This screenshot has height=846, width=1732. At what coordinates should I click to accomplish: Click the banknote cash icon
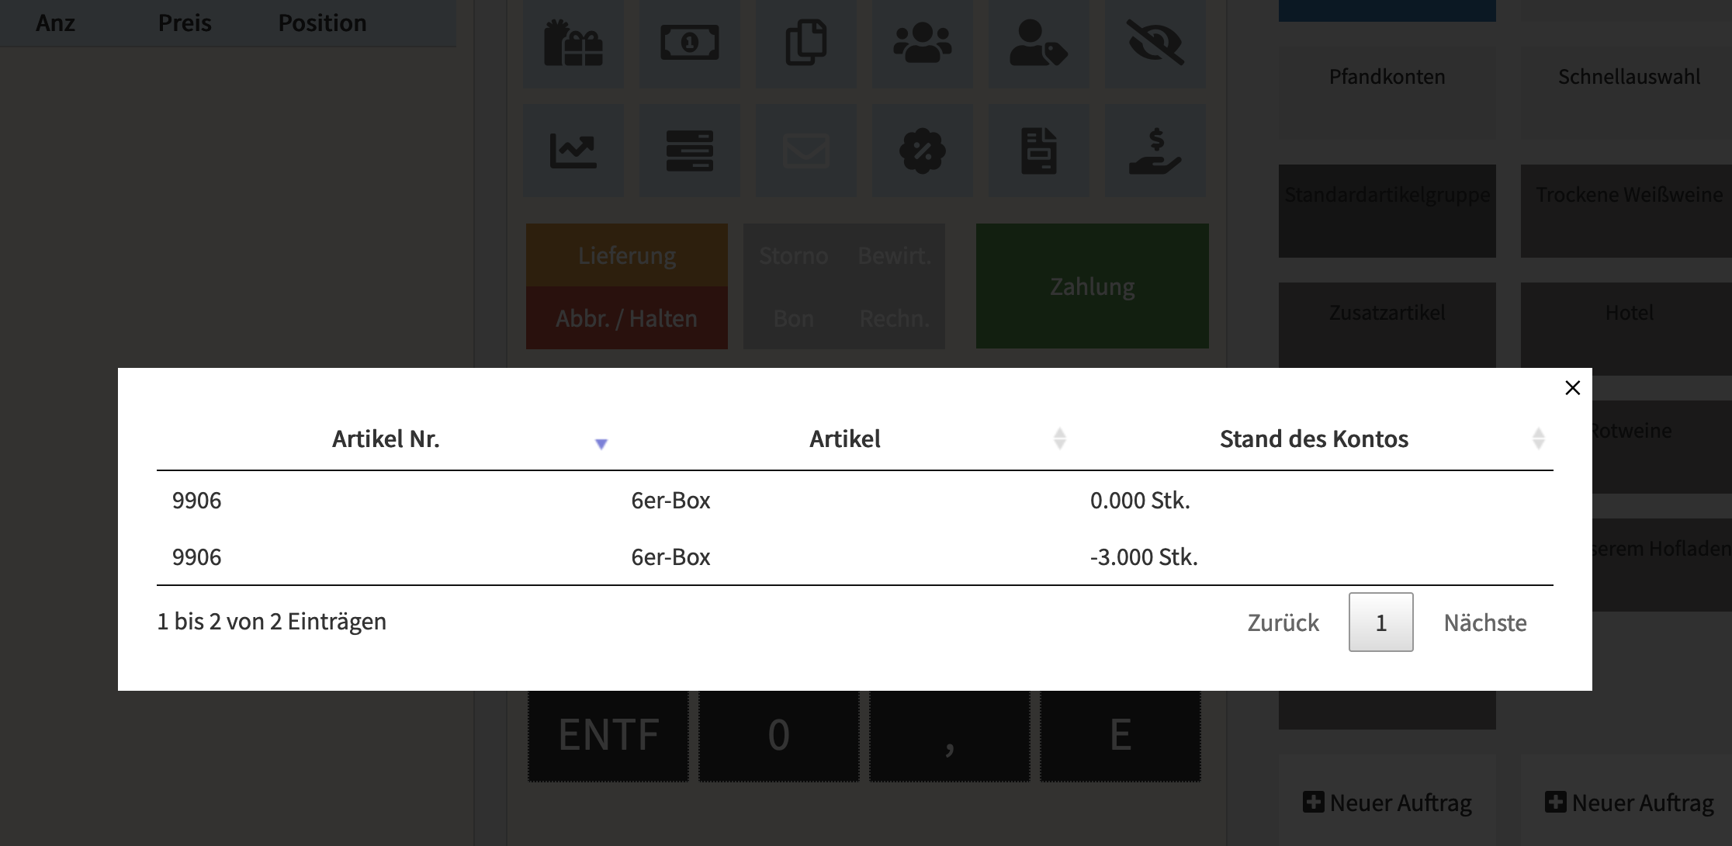click(x=689, y=43)
